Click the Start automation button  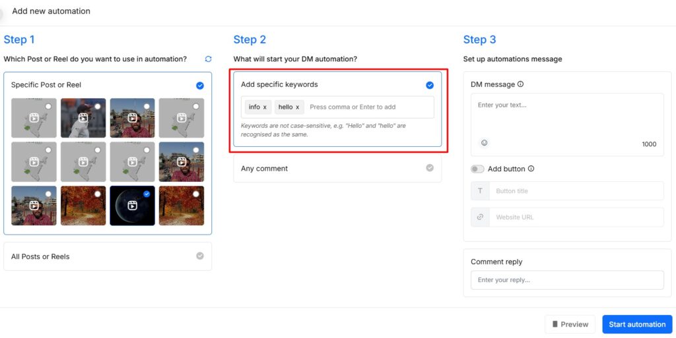tap(637, 324)
